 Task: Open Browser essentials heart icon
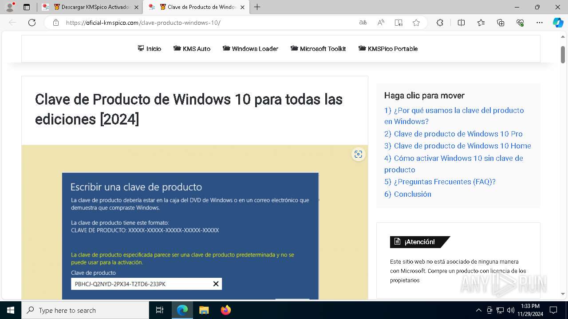(x=520, y=23)
